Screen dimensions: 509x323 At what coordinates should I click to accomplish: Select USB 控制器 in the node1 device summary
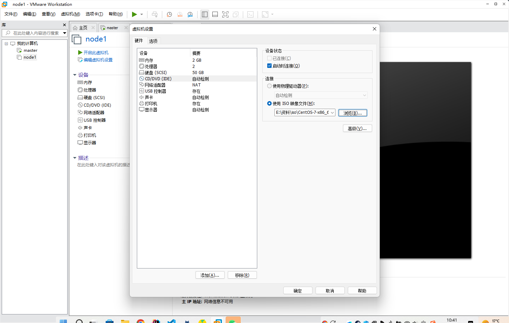(92, 120)
